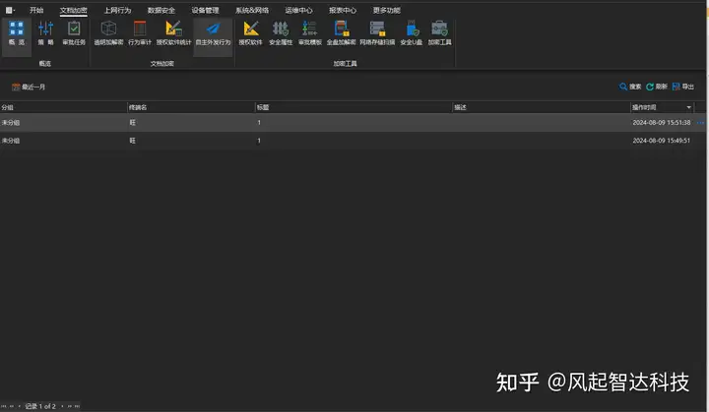Select the 透明加解密 cube icon

click(x=108, y=33)
